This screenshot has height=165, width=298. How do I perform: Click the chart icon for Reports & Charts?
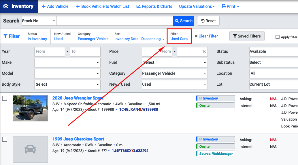pos(138,6)
